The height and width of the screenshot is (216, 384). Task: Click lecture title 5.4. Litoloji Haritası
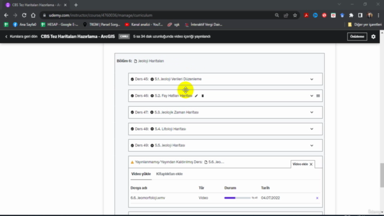pos(170,129)
